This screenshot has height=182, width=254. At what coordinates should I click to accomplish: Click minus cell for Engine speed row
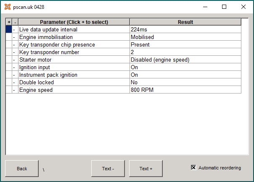[x=15, y=90]
